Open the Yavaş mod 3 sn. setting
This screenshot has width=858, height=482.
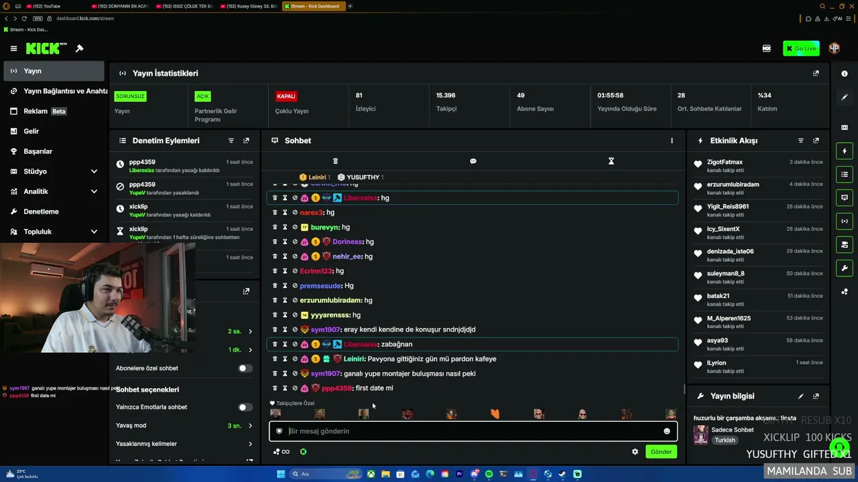(184, 426)
